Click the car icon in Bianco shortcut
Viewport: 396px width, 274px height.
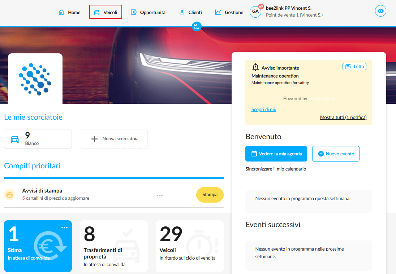click(15, 139)
